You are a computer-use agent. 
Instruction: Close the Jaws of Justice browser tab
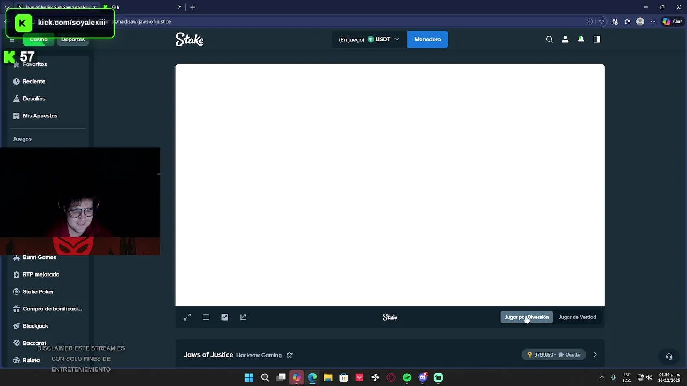coord(94,7)
